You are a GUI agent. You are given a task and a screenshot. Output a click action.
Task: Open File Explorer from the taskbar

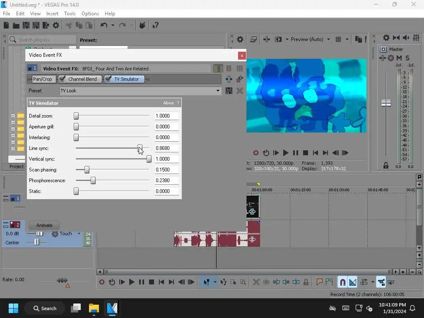[x=94, y=308]
